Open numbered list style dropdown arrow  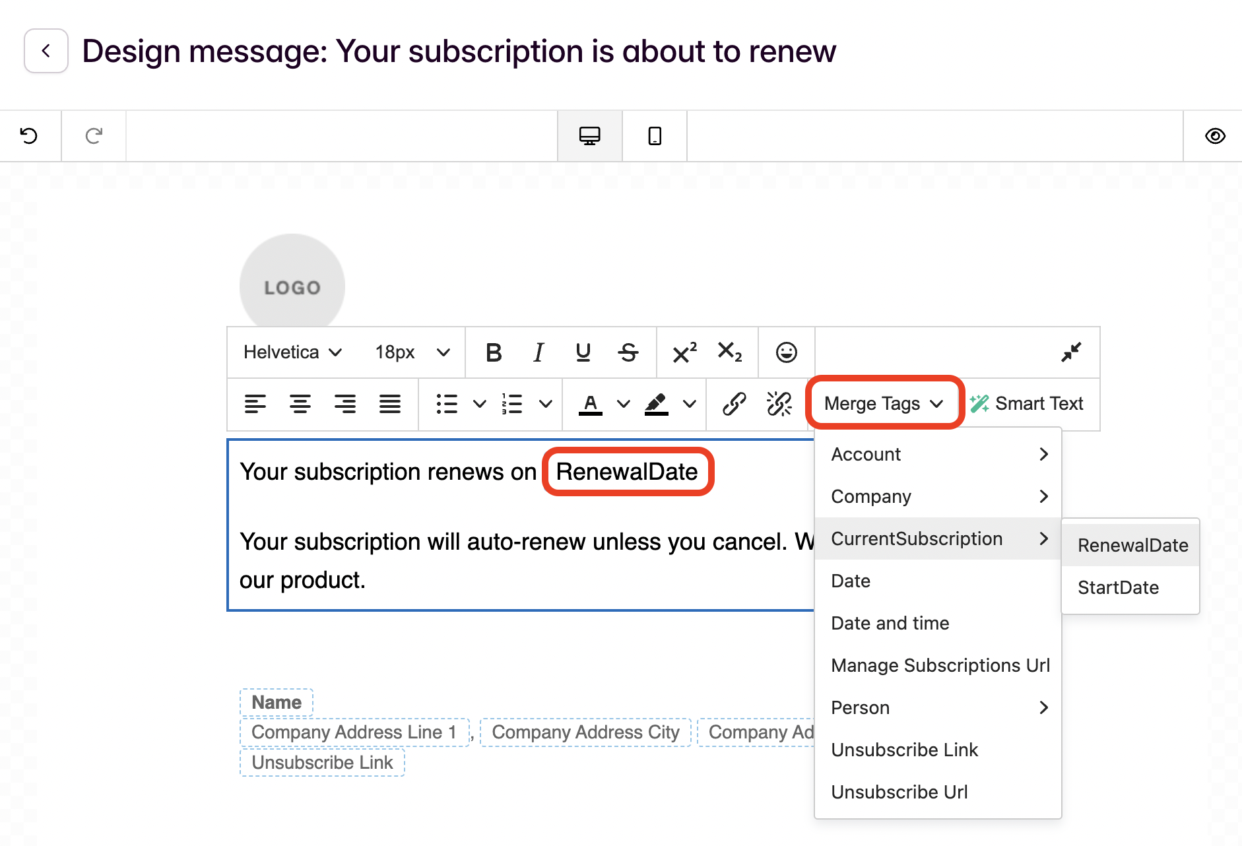tap(545, 404)
